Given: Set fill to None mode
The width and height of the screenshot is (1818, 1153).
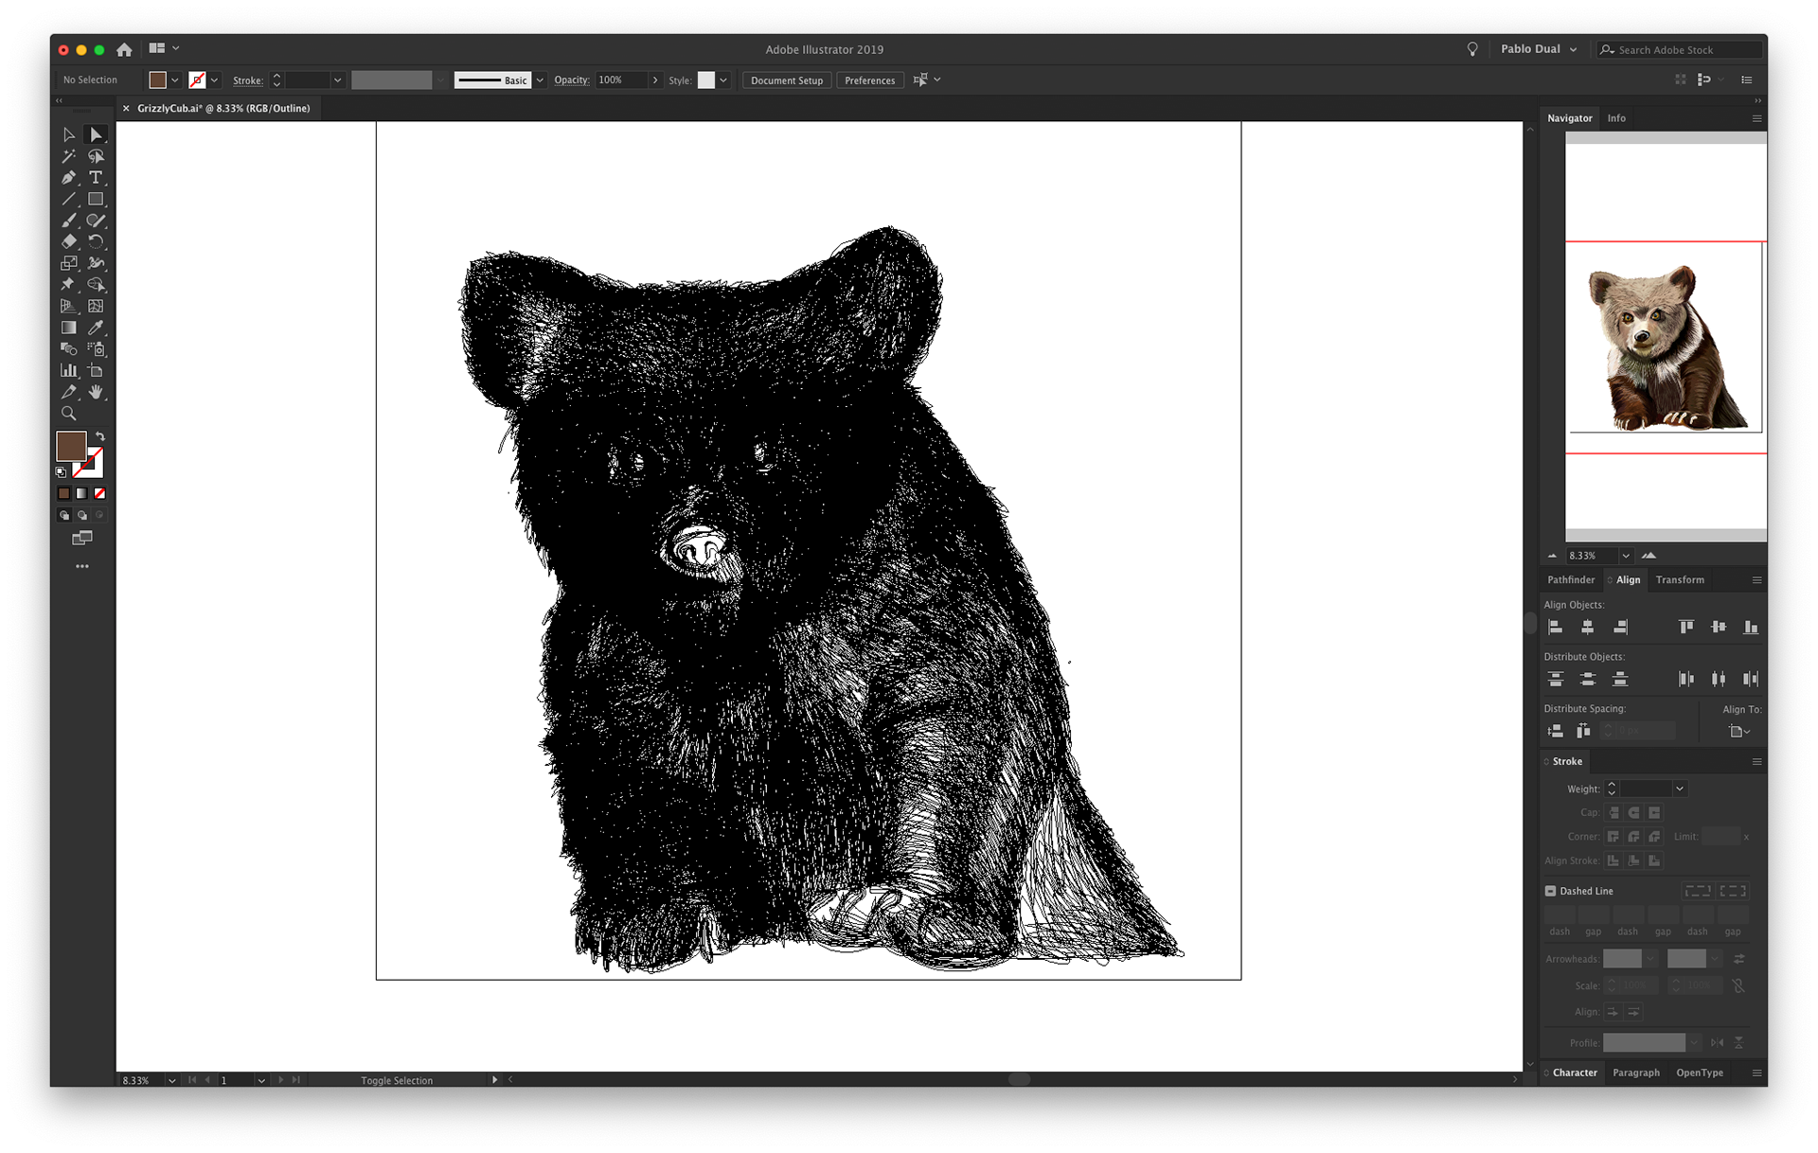Looking at the screenshot, I should tap(99, 493).
